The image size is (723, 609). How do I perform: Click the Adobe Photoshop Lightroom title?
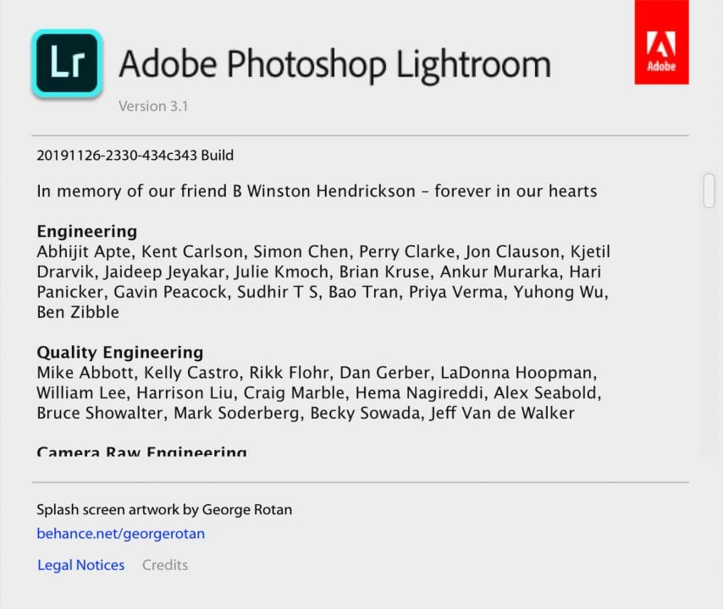pyautogui.click(x=334, y=63)
